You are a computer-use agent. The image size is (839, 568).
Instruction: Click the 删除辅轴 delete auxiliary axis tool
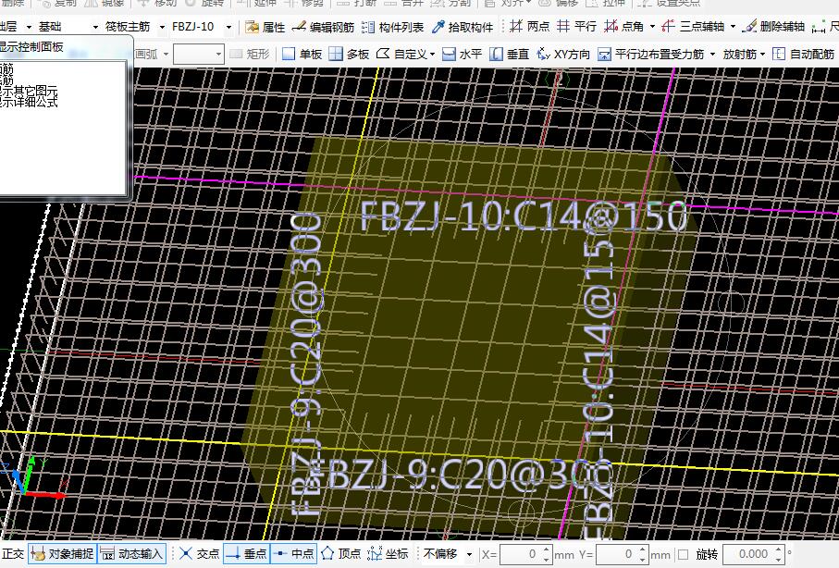pos(773,26)
